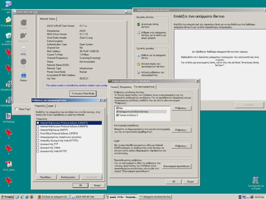Check Διακομιστής Web (HTTP) service
The height and width of the screenshot is (200, 266).
pos(38,151)
